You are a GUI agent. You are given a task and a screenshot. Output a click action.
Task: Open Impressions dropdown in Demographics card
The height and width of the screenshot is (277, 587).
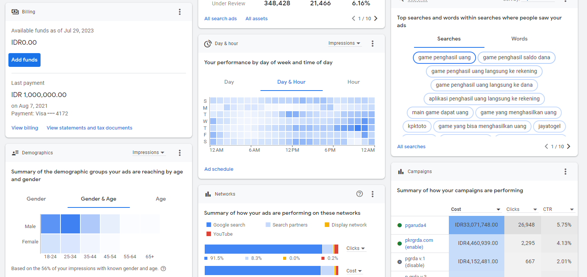point(148,152)
